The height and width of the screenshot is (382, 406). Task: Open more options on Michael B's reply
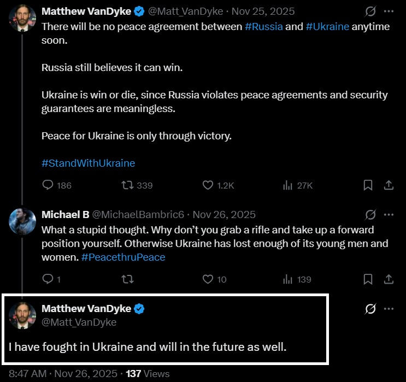[x=389, y=214]
